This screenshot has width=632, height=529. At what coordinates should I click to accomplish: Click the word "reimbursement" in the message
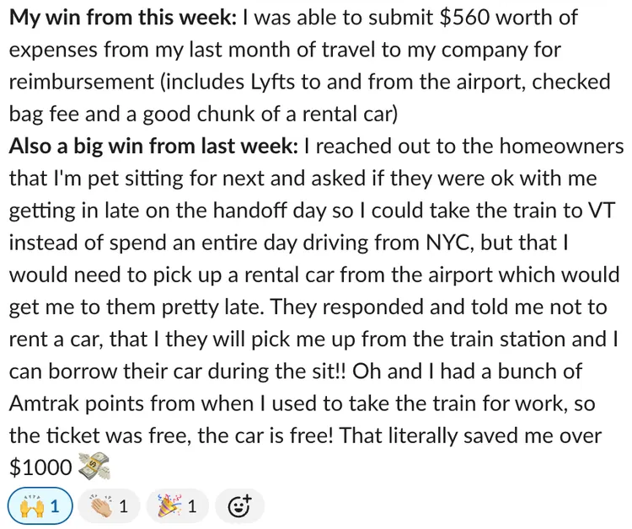[x=82, y=83]
